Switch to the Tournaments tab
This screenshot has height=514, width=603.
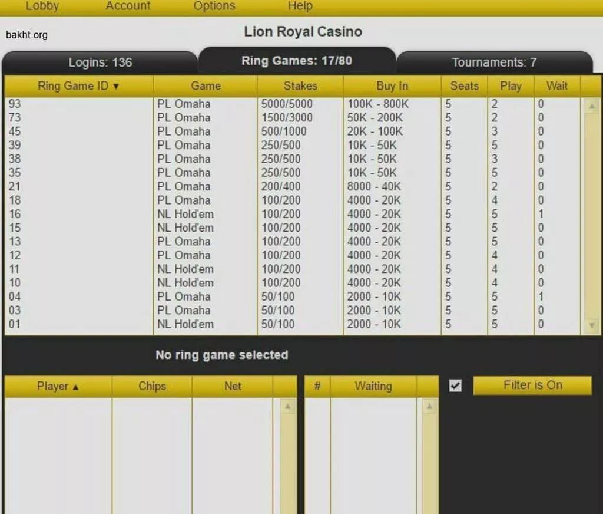pos(494,62)
